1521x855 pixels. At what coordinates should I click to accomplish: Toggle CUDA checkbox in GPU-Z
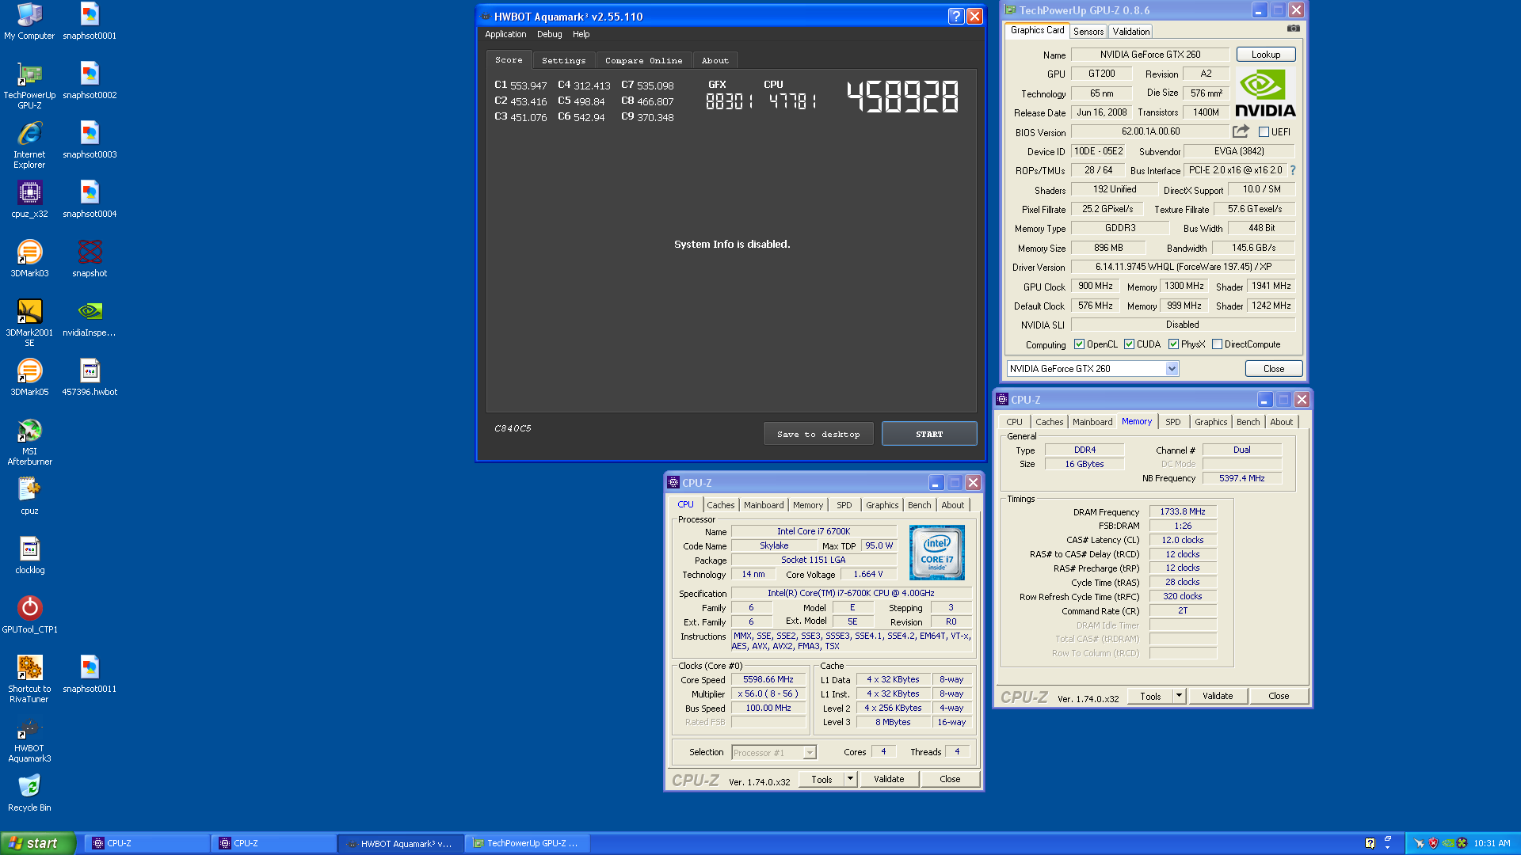pos(1129,344)
